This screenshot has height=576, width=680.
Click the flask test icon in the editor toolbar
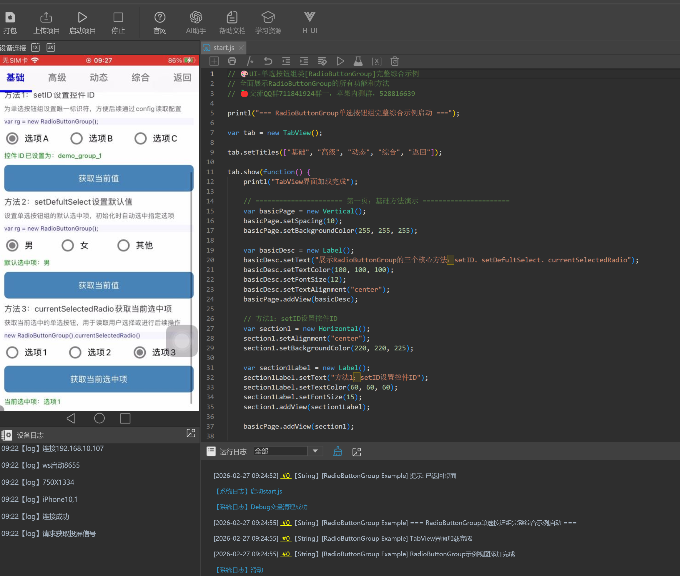(x=358, y=61)
